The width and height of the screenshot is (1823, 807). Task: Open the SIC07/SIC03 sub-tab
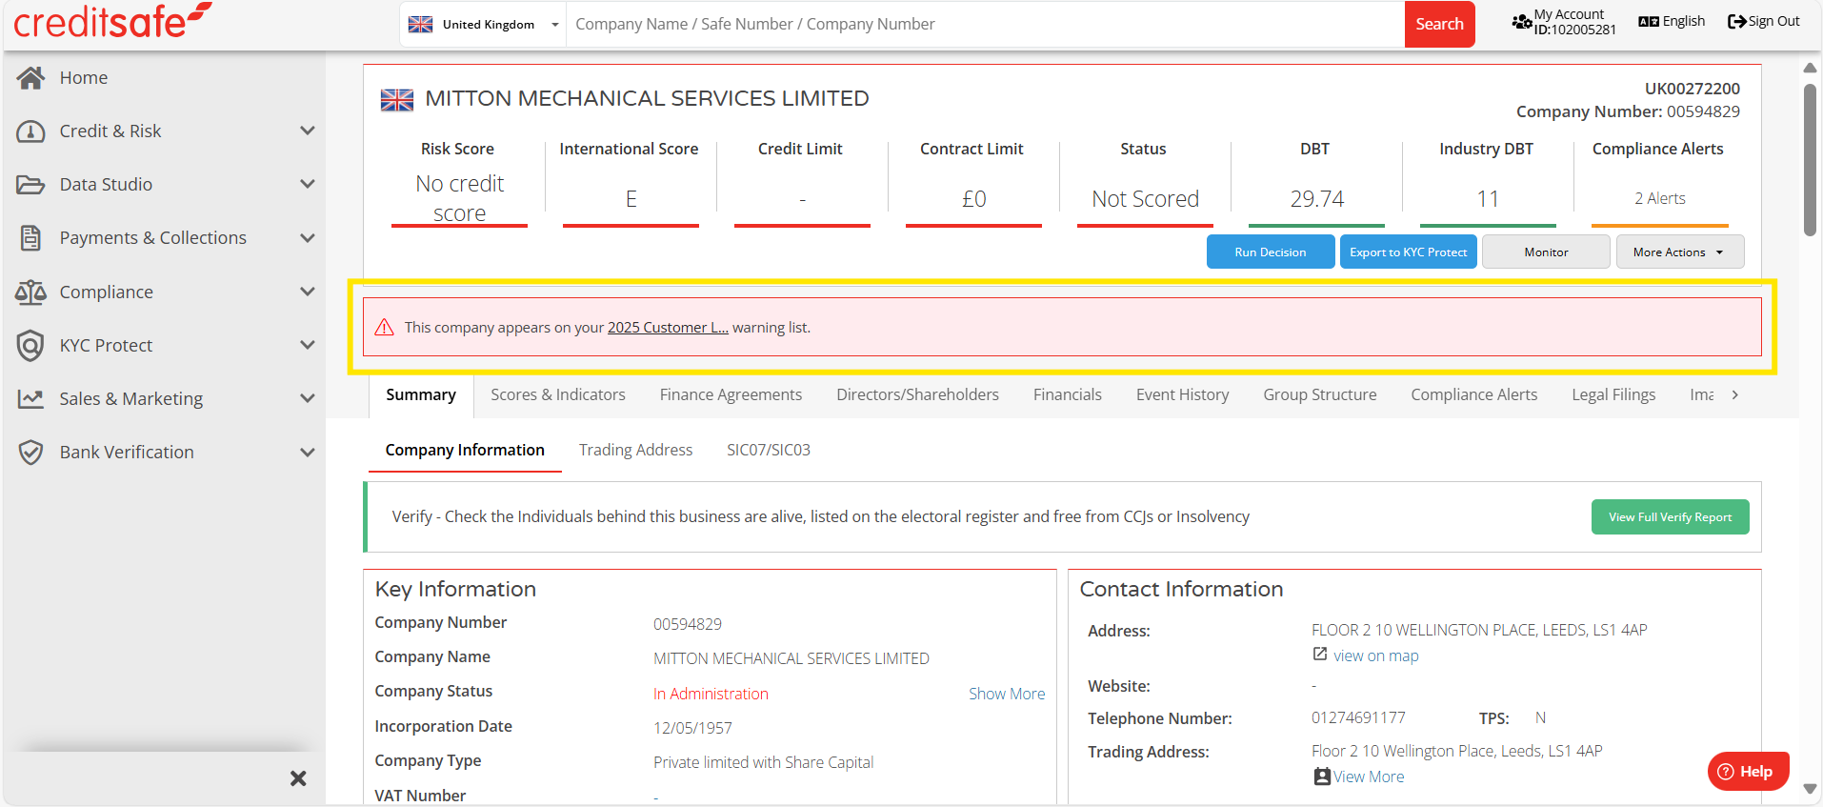tap(768, 450)
